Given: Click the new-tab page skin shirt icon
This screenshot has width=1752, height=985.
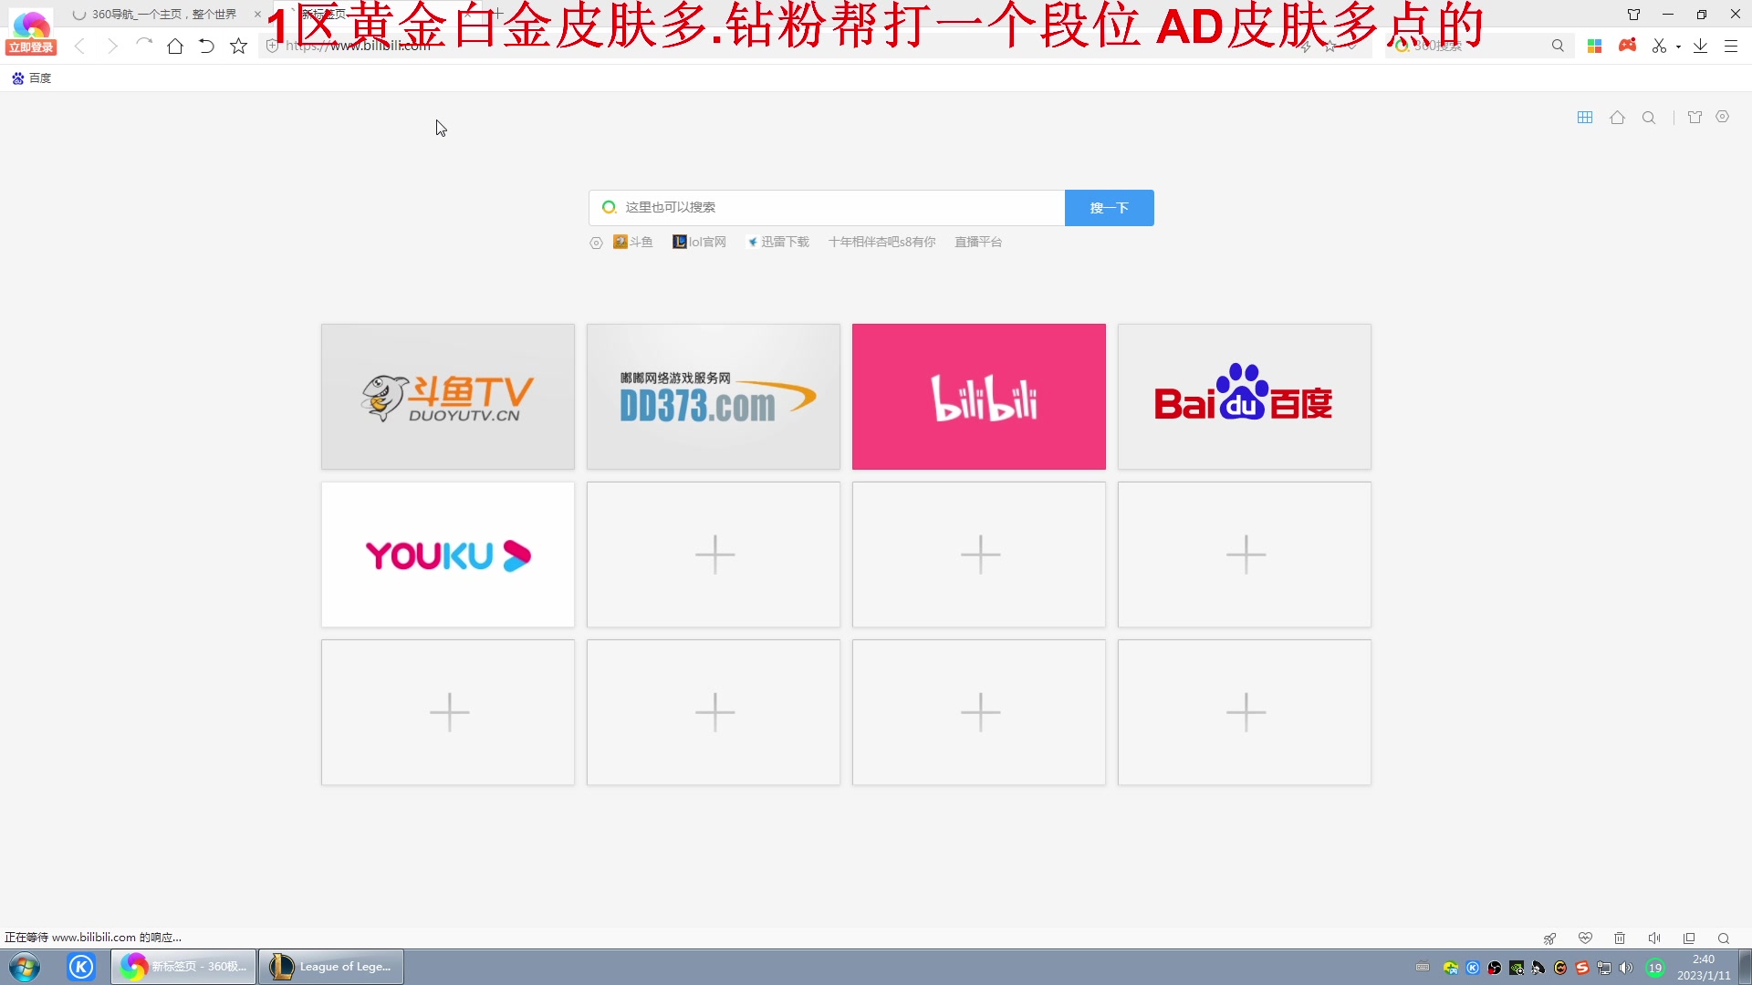Looking at the screenshot, I should [1695, 118].
